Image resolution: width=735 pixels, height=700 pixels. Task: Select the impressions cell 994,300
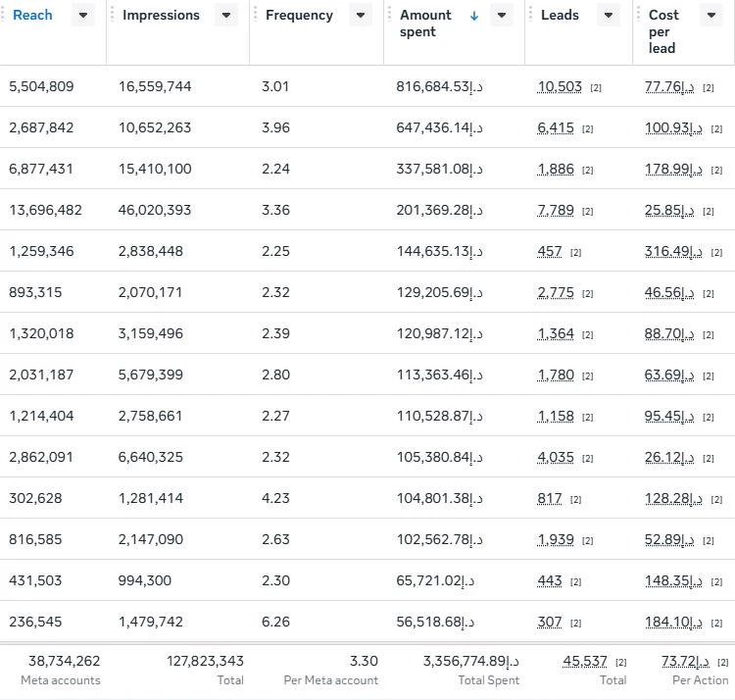145,581
